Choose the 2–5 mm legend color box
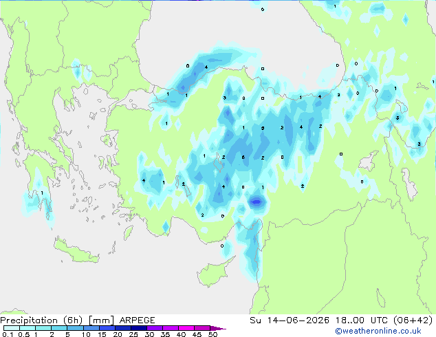Image resolution: width=436 pixels, height=337 pixels. (59, 328)
